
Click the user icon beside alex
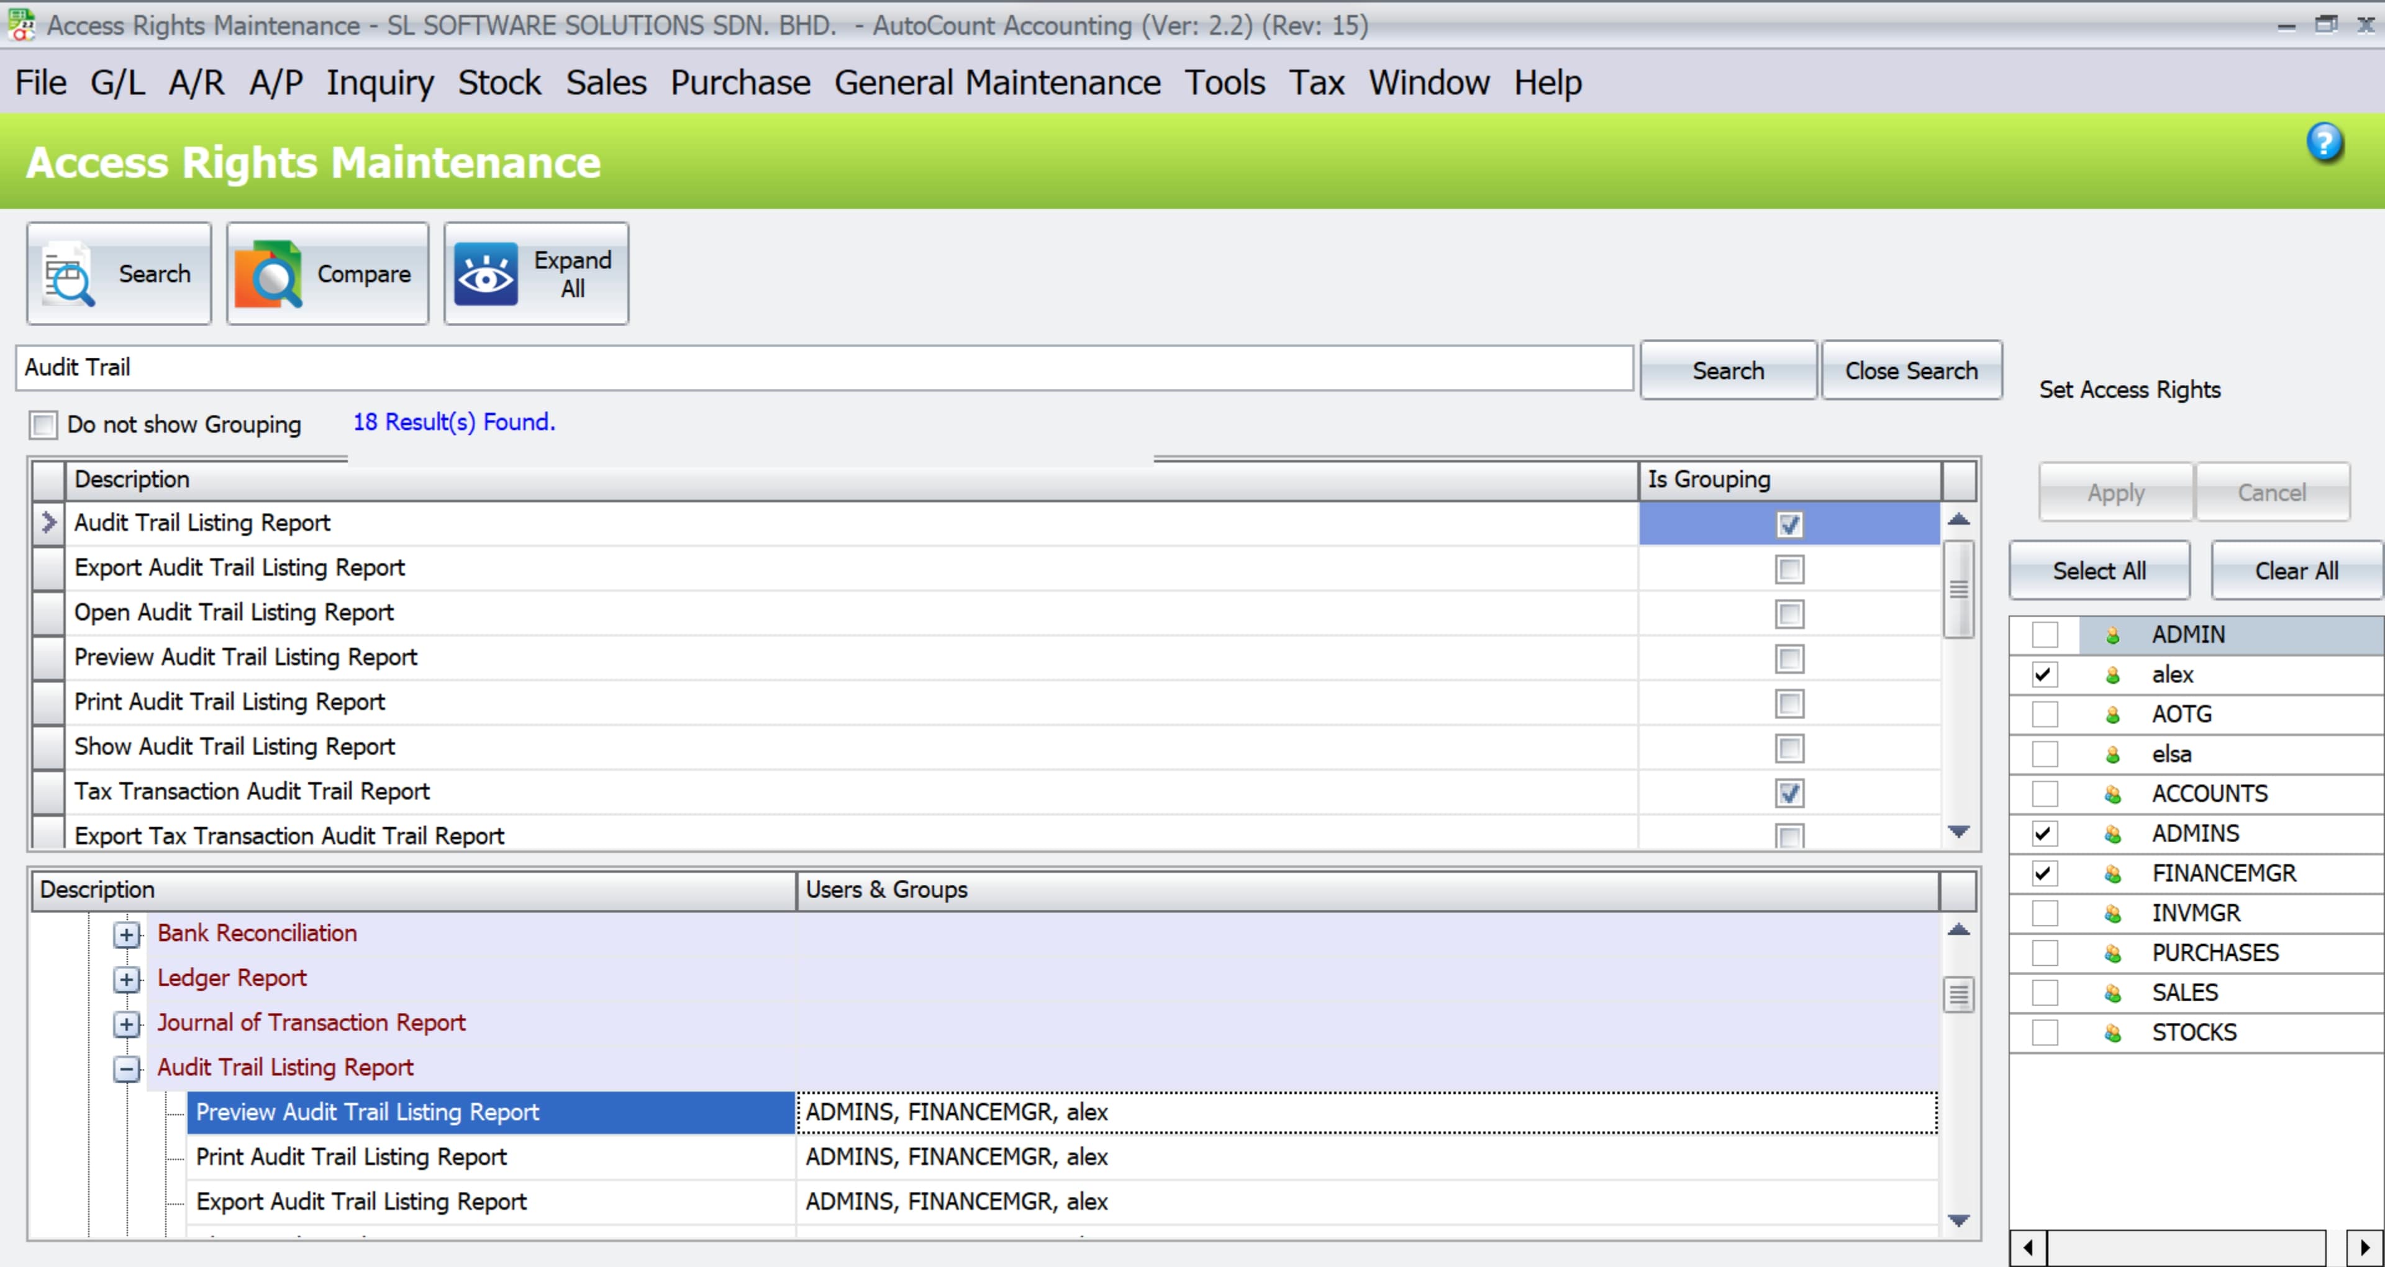point(2113,674)
